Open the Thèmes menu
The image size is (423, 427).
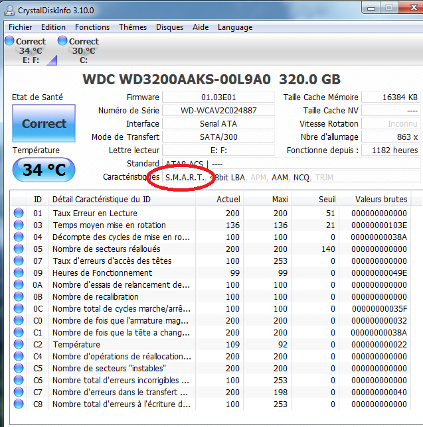pyautogui.click(x=133, y=27)
